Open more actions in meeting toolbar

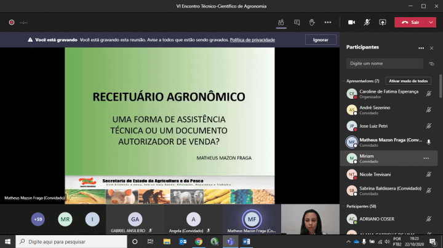pos(329,22)
